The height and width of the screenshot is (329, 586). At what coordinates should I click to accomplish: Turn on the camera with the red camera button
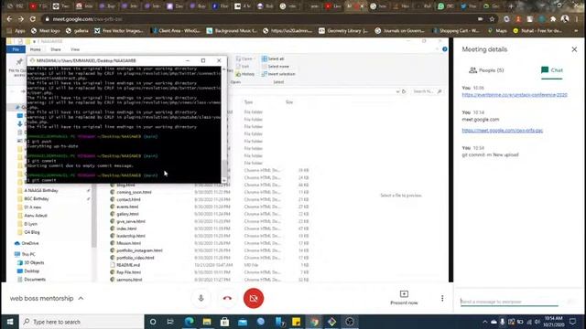tap(254, 298)
